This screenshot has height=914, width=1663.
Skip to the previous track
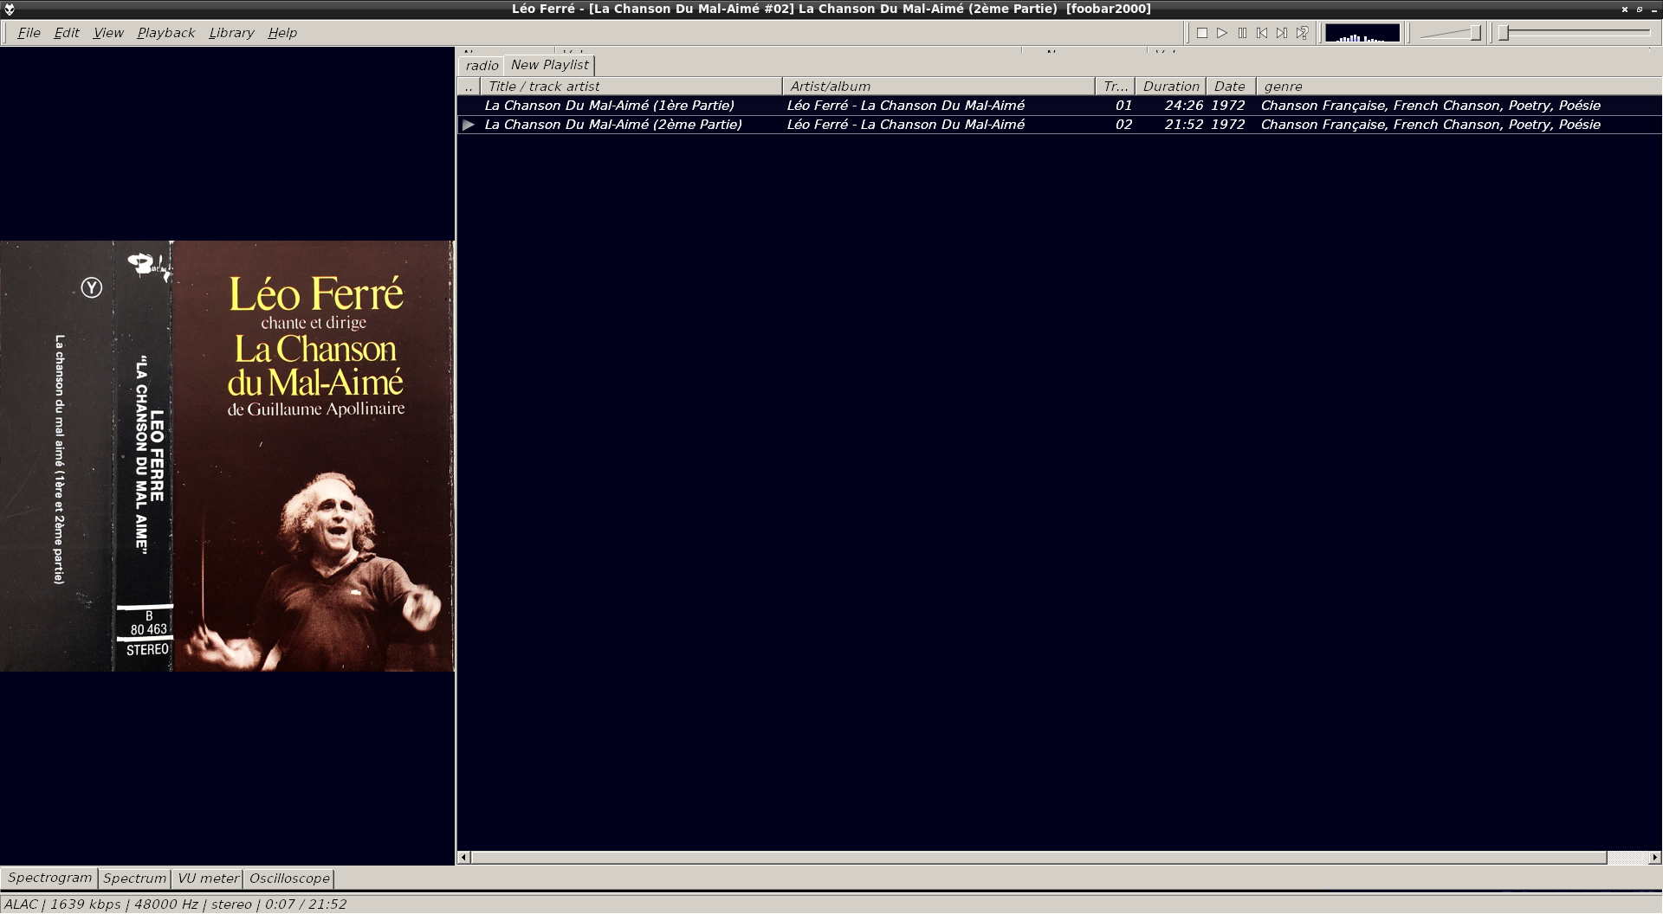point(1262,33)
